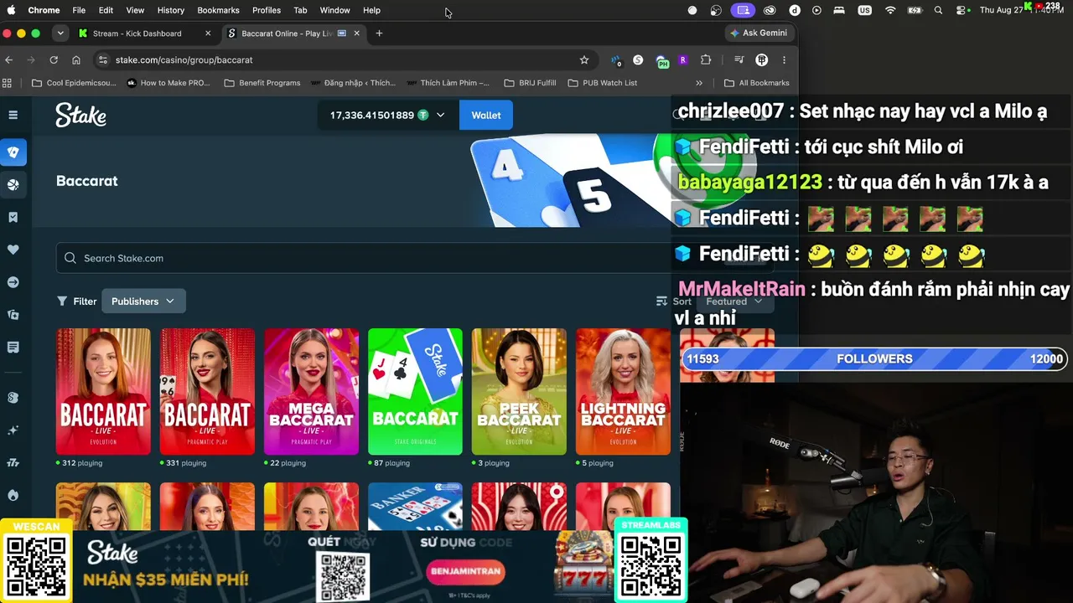The image size is (1073, 603).
Task: Open the Stake Originals S sidebar icon
Action: tap(13, 398)
